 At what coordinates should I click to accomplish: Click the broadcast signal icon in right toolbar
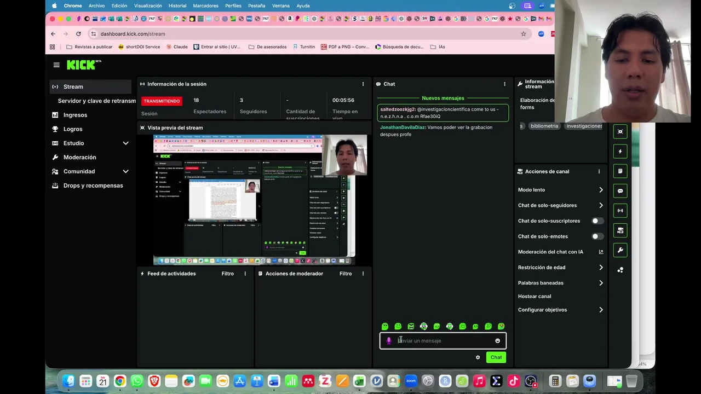[620, 210]
